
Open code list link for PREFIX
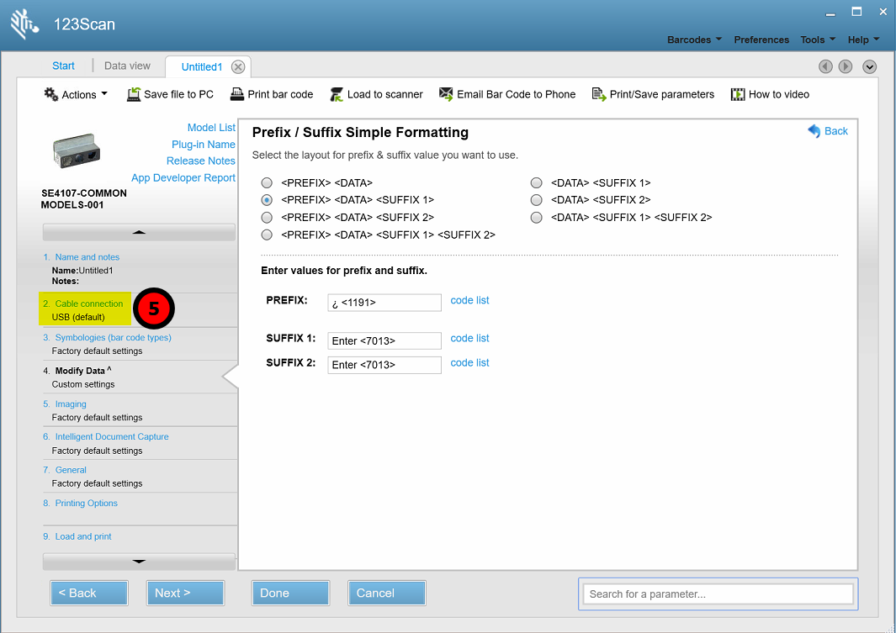point(469,300)
